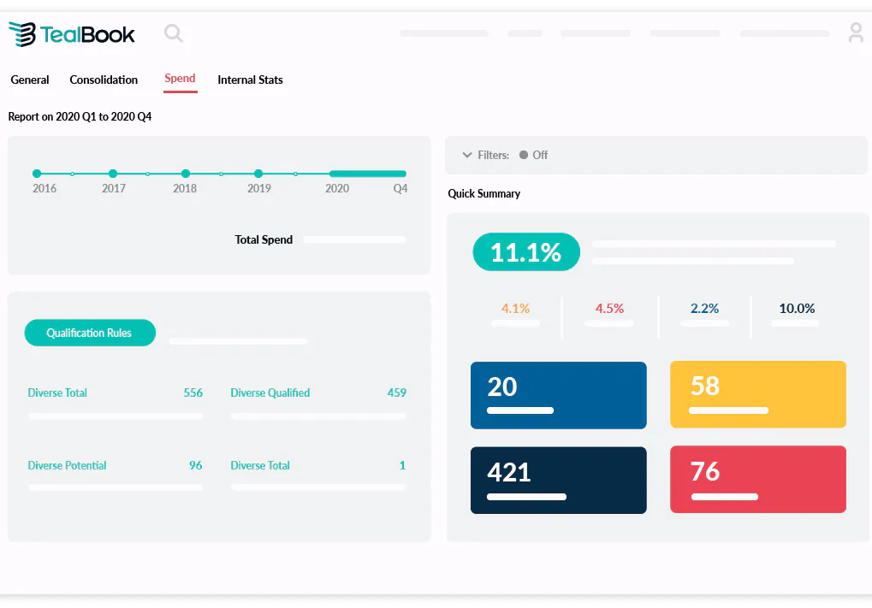872x608 pixels.
Task: Click the TealBook logo
Action: click(x=72, y=33)
